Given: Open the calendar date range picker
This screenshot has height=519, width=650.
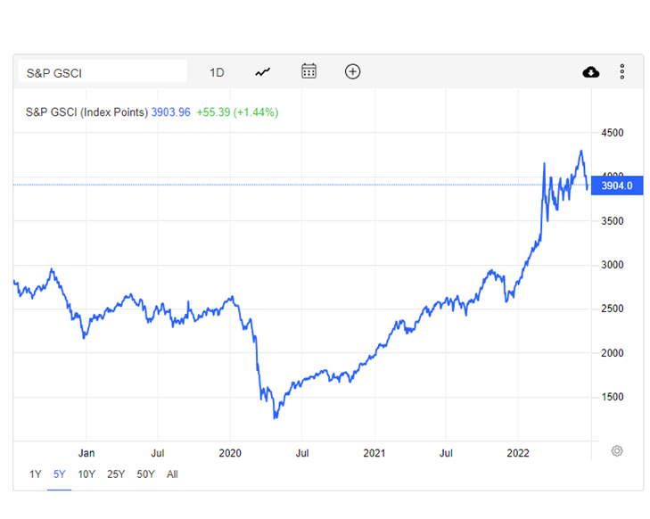Looking at the screenshot, I should point(309,71).
